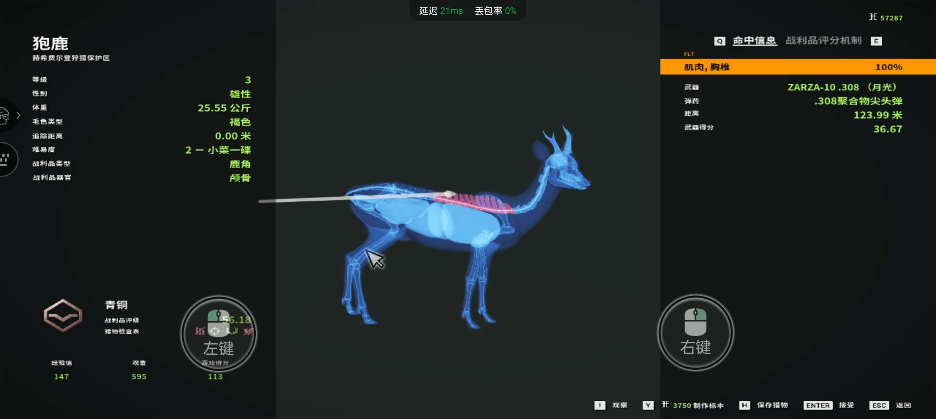Click the green crosshair accuracy icon
The width and height of the screenshot is (936, 419).
coord(215,331)
